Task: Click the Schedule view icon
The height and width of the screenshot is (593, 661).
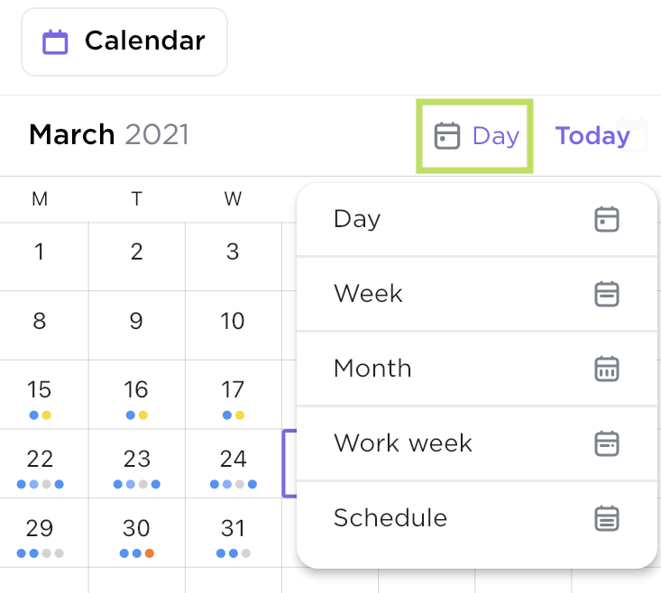Action: tap(607, 518)
